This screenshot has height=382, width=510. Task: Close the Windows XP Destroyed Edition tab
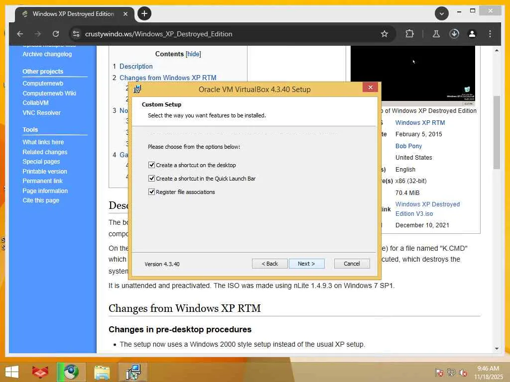click(x=125, y=14)
